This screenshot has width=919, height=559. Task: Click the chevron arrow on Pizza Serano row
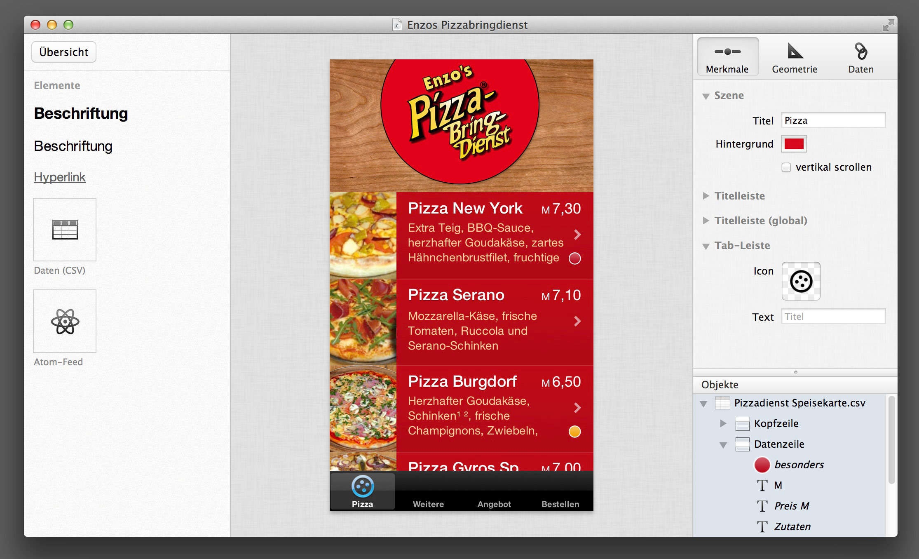point(577,321)
